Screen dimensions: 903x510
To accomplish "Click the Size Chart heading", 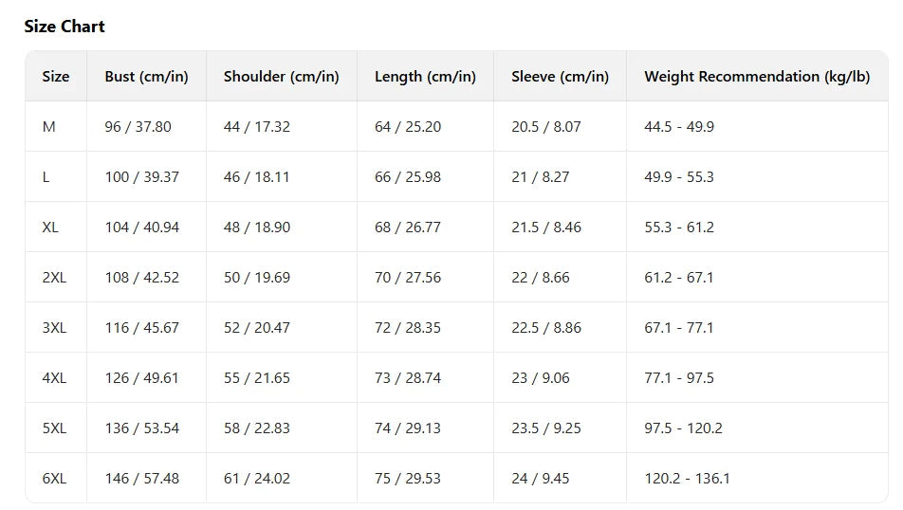I will [64, 27].
